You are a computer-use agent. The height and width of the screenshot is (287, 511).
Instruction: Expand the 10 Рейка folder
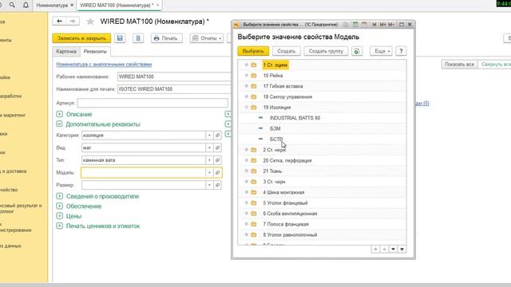(x=247, y=76)
